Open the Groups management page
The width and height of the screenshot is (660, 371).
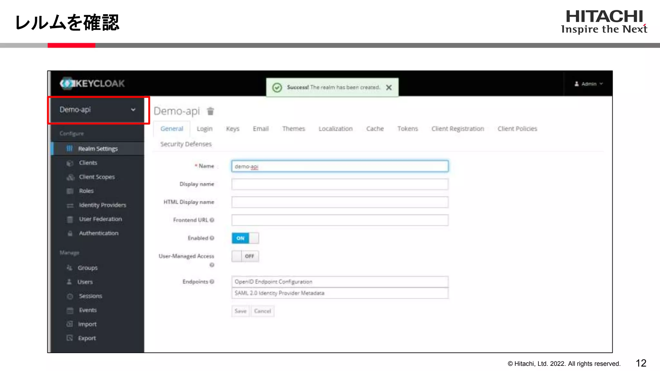pyautogui.click(x=87, y=268)
